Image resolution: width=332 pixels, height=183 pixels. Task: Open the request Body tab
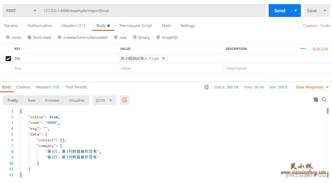click(x=103, y=26)
